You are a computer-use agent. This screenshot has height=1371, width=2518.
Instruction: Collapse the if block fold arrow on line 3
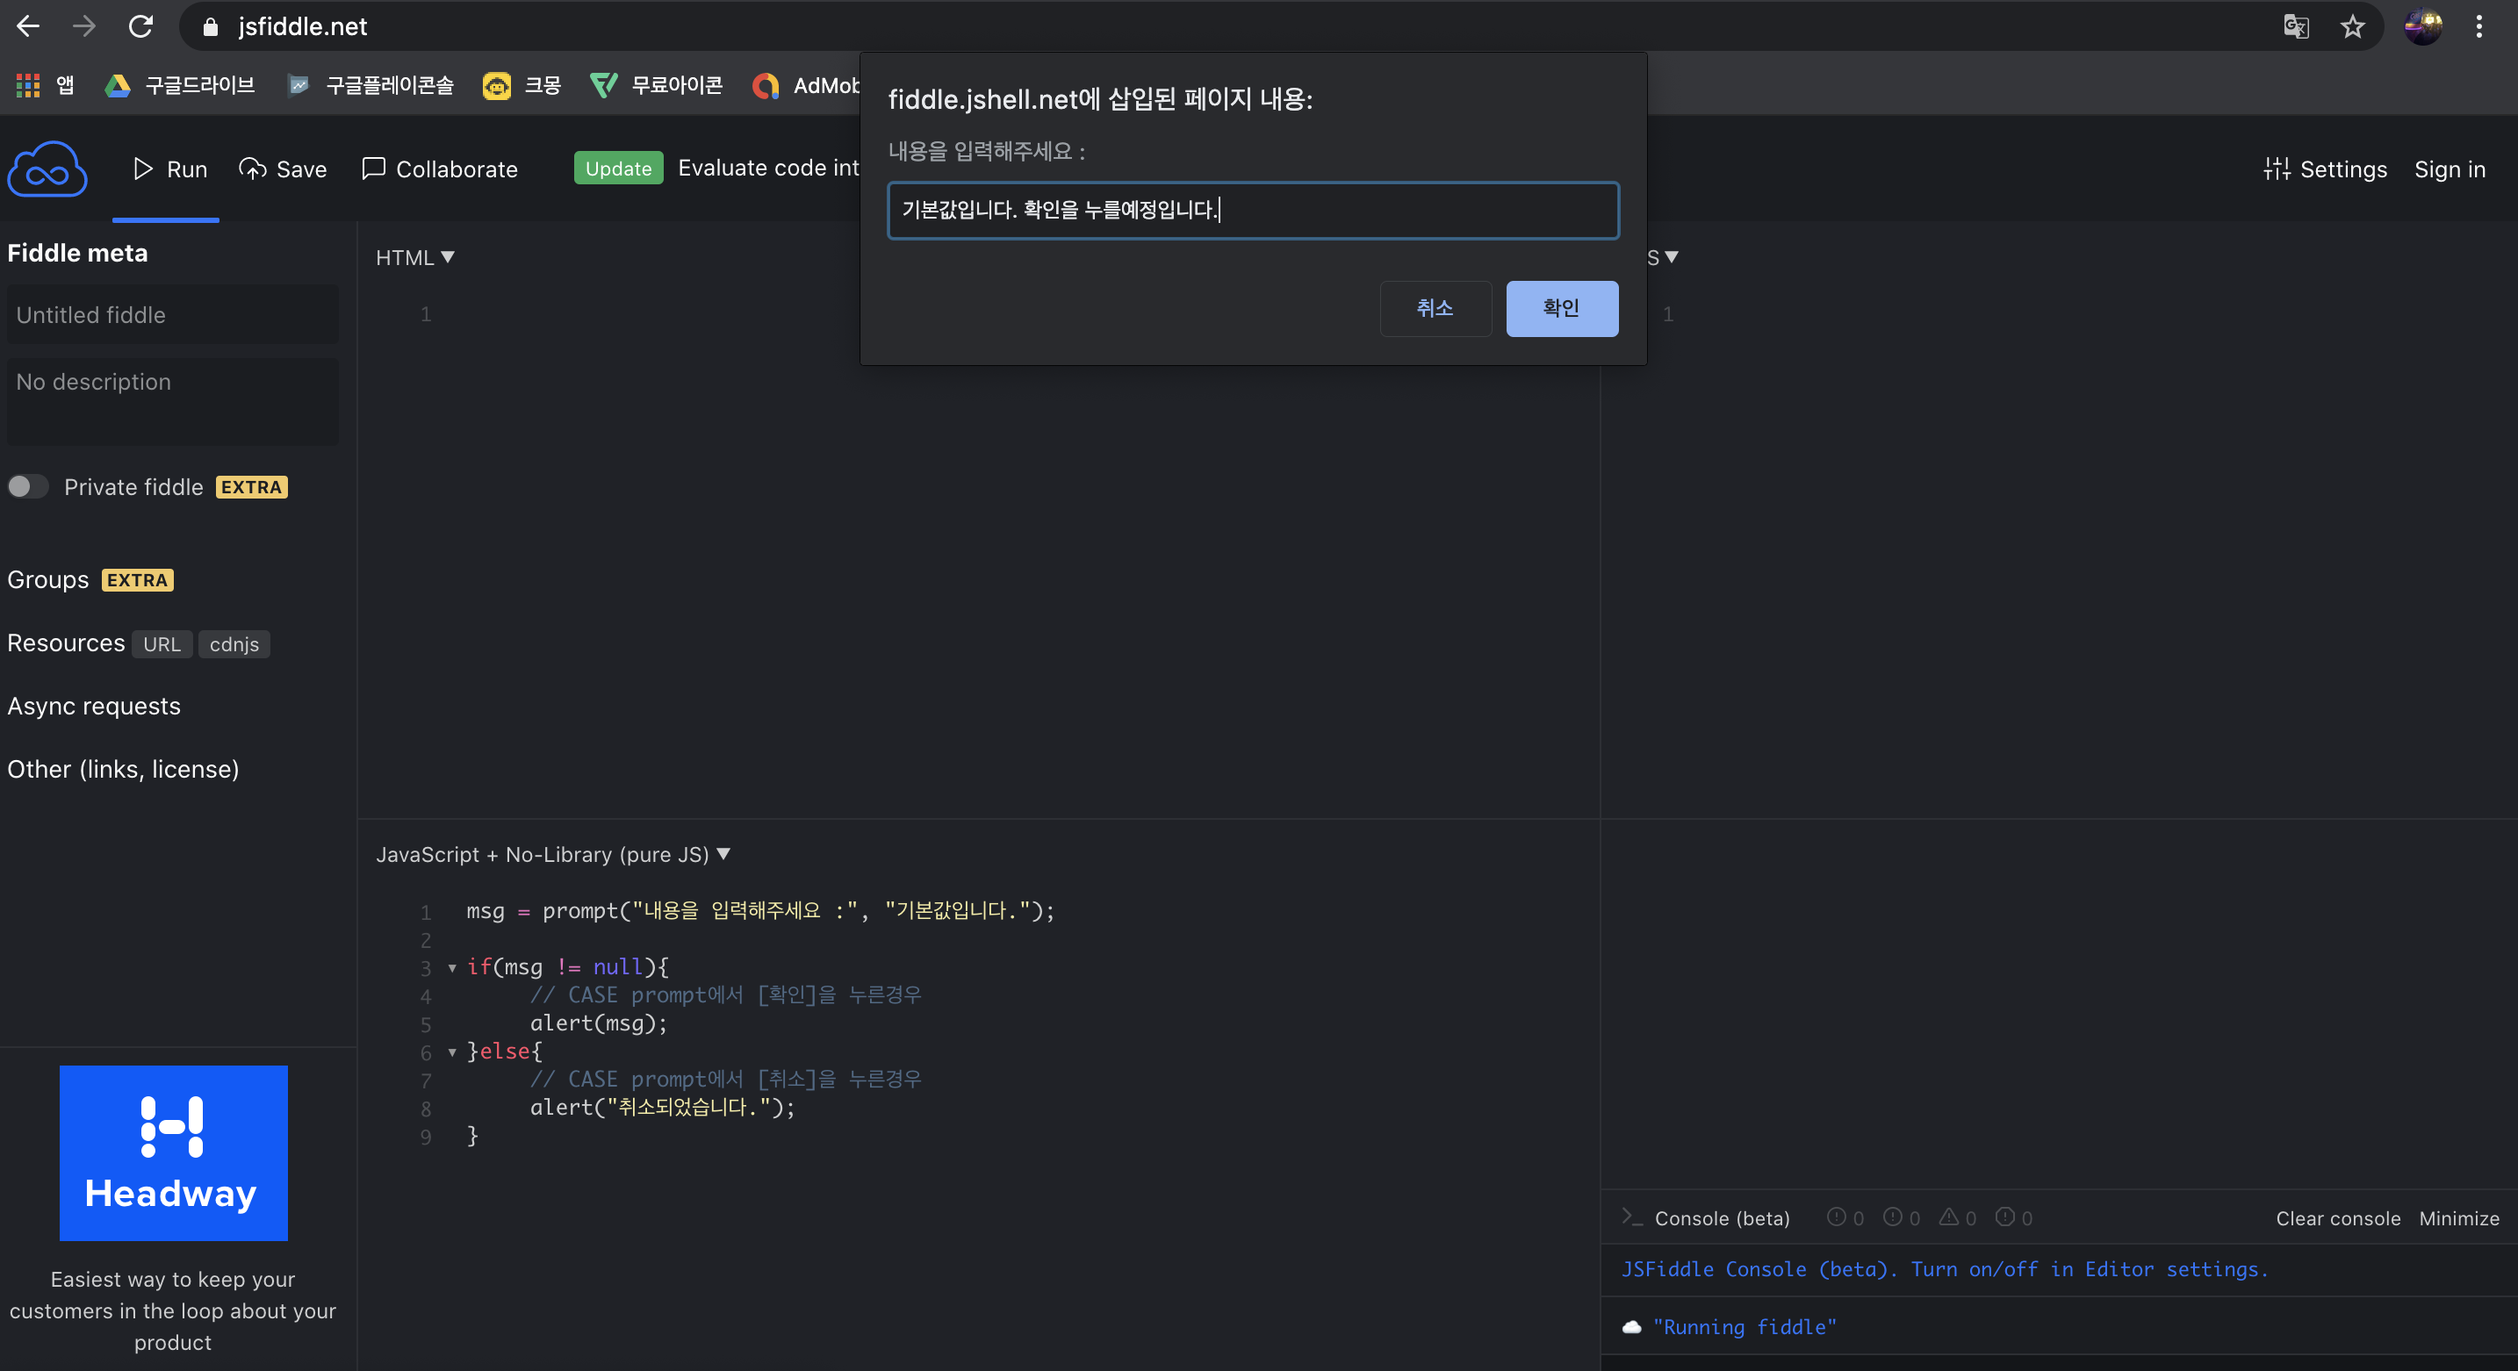point(452,967)
